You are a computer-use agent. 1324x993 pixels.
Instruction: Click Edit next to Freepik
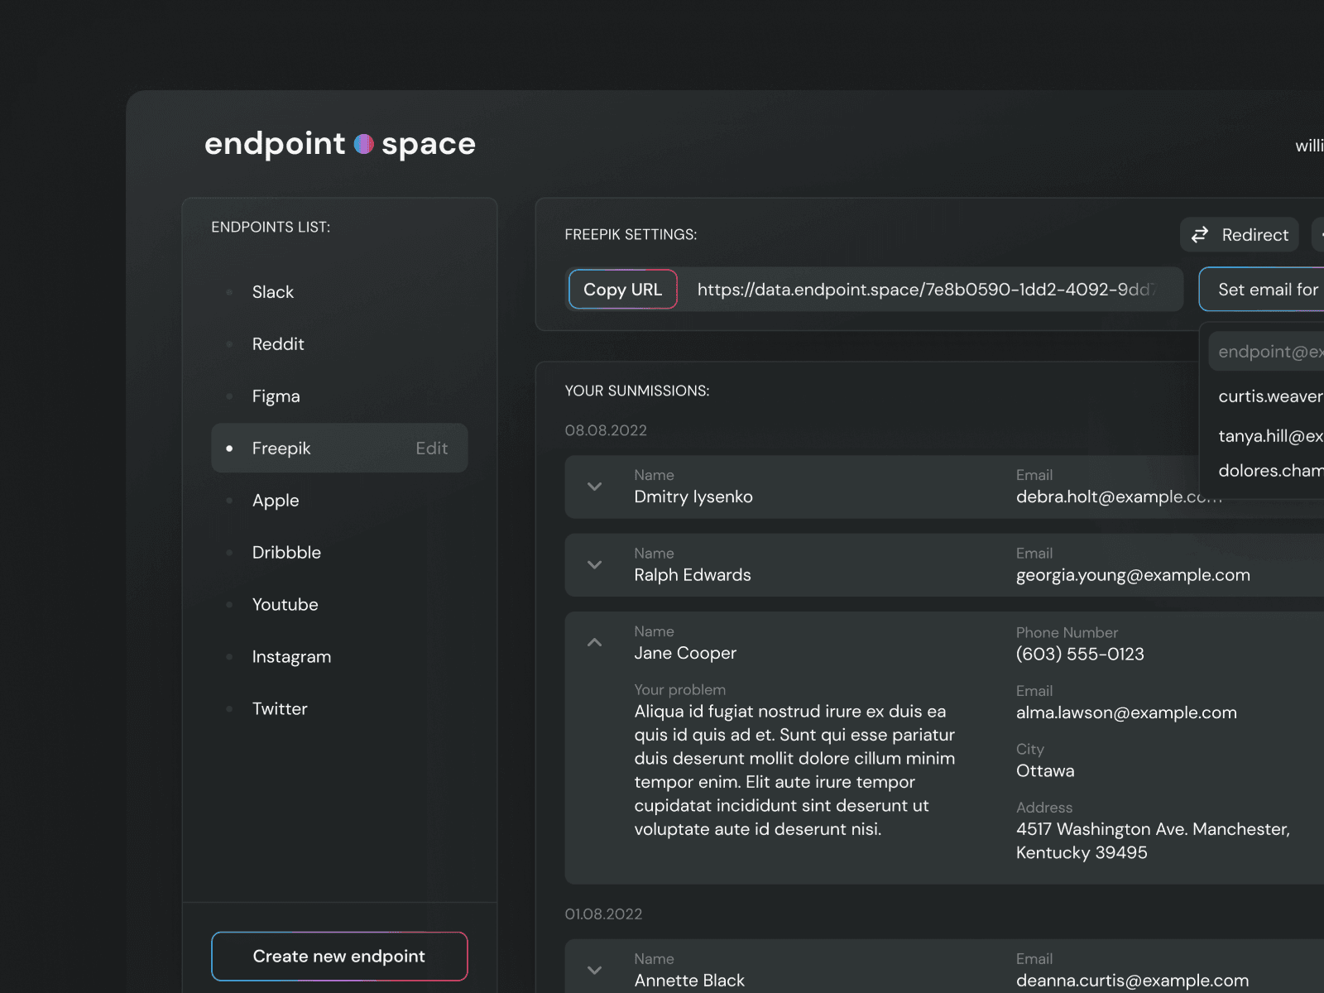point(431,449)
